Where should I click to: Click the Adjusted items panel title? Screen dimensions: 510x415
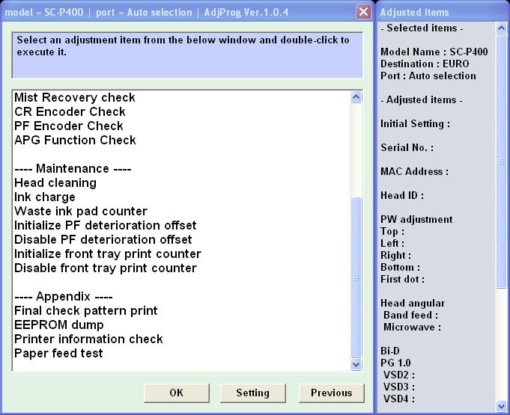pyautogui.click(x=414, y=13)
